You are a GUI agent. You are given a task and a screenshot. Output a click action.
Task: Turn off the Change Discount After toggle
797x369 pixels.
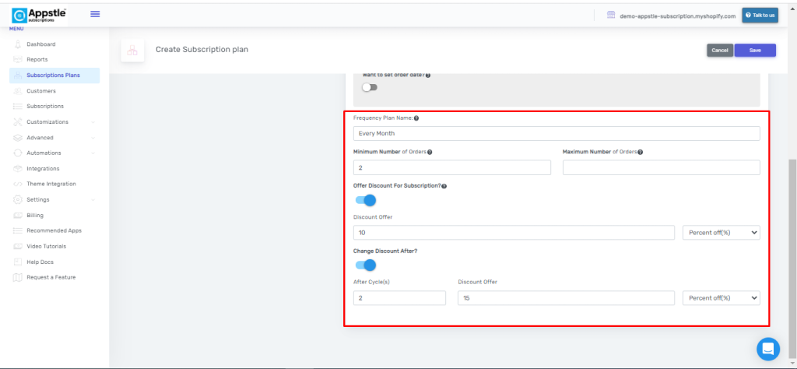point(365,265)
